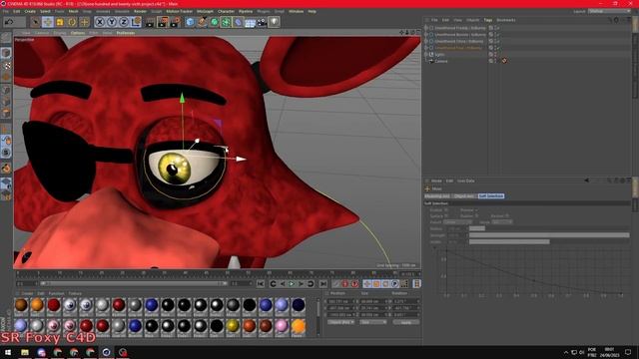
Task: Open the Render menu
Action: 140,11
